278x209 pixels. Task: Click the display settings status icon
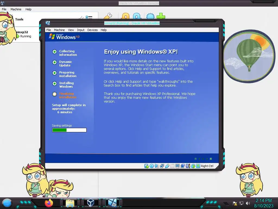177,166
